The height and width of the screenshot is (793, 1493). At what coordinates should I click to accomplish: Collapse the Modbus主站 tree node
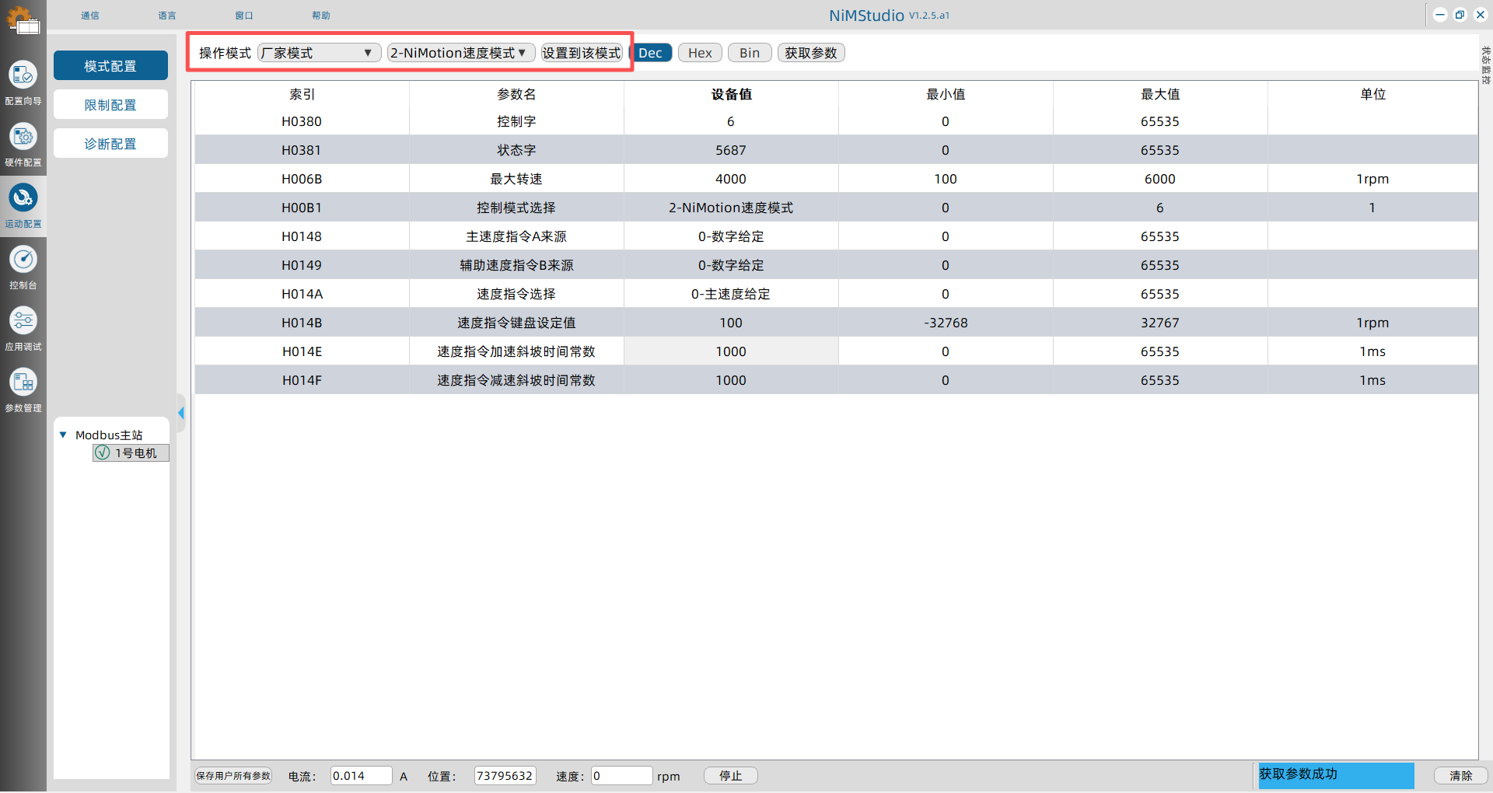pos(63,435)
